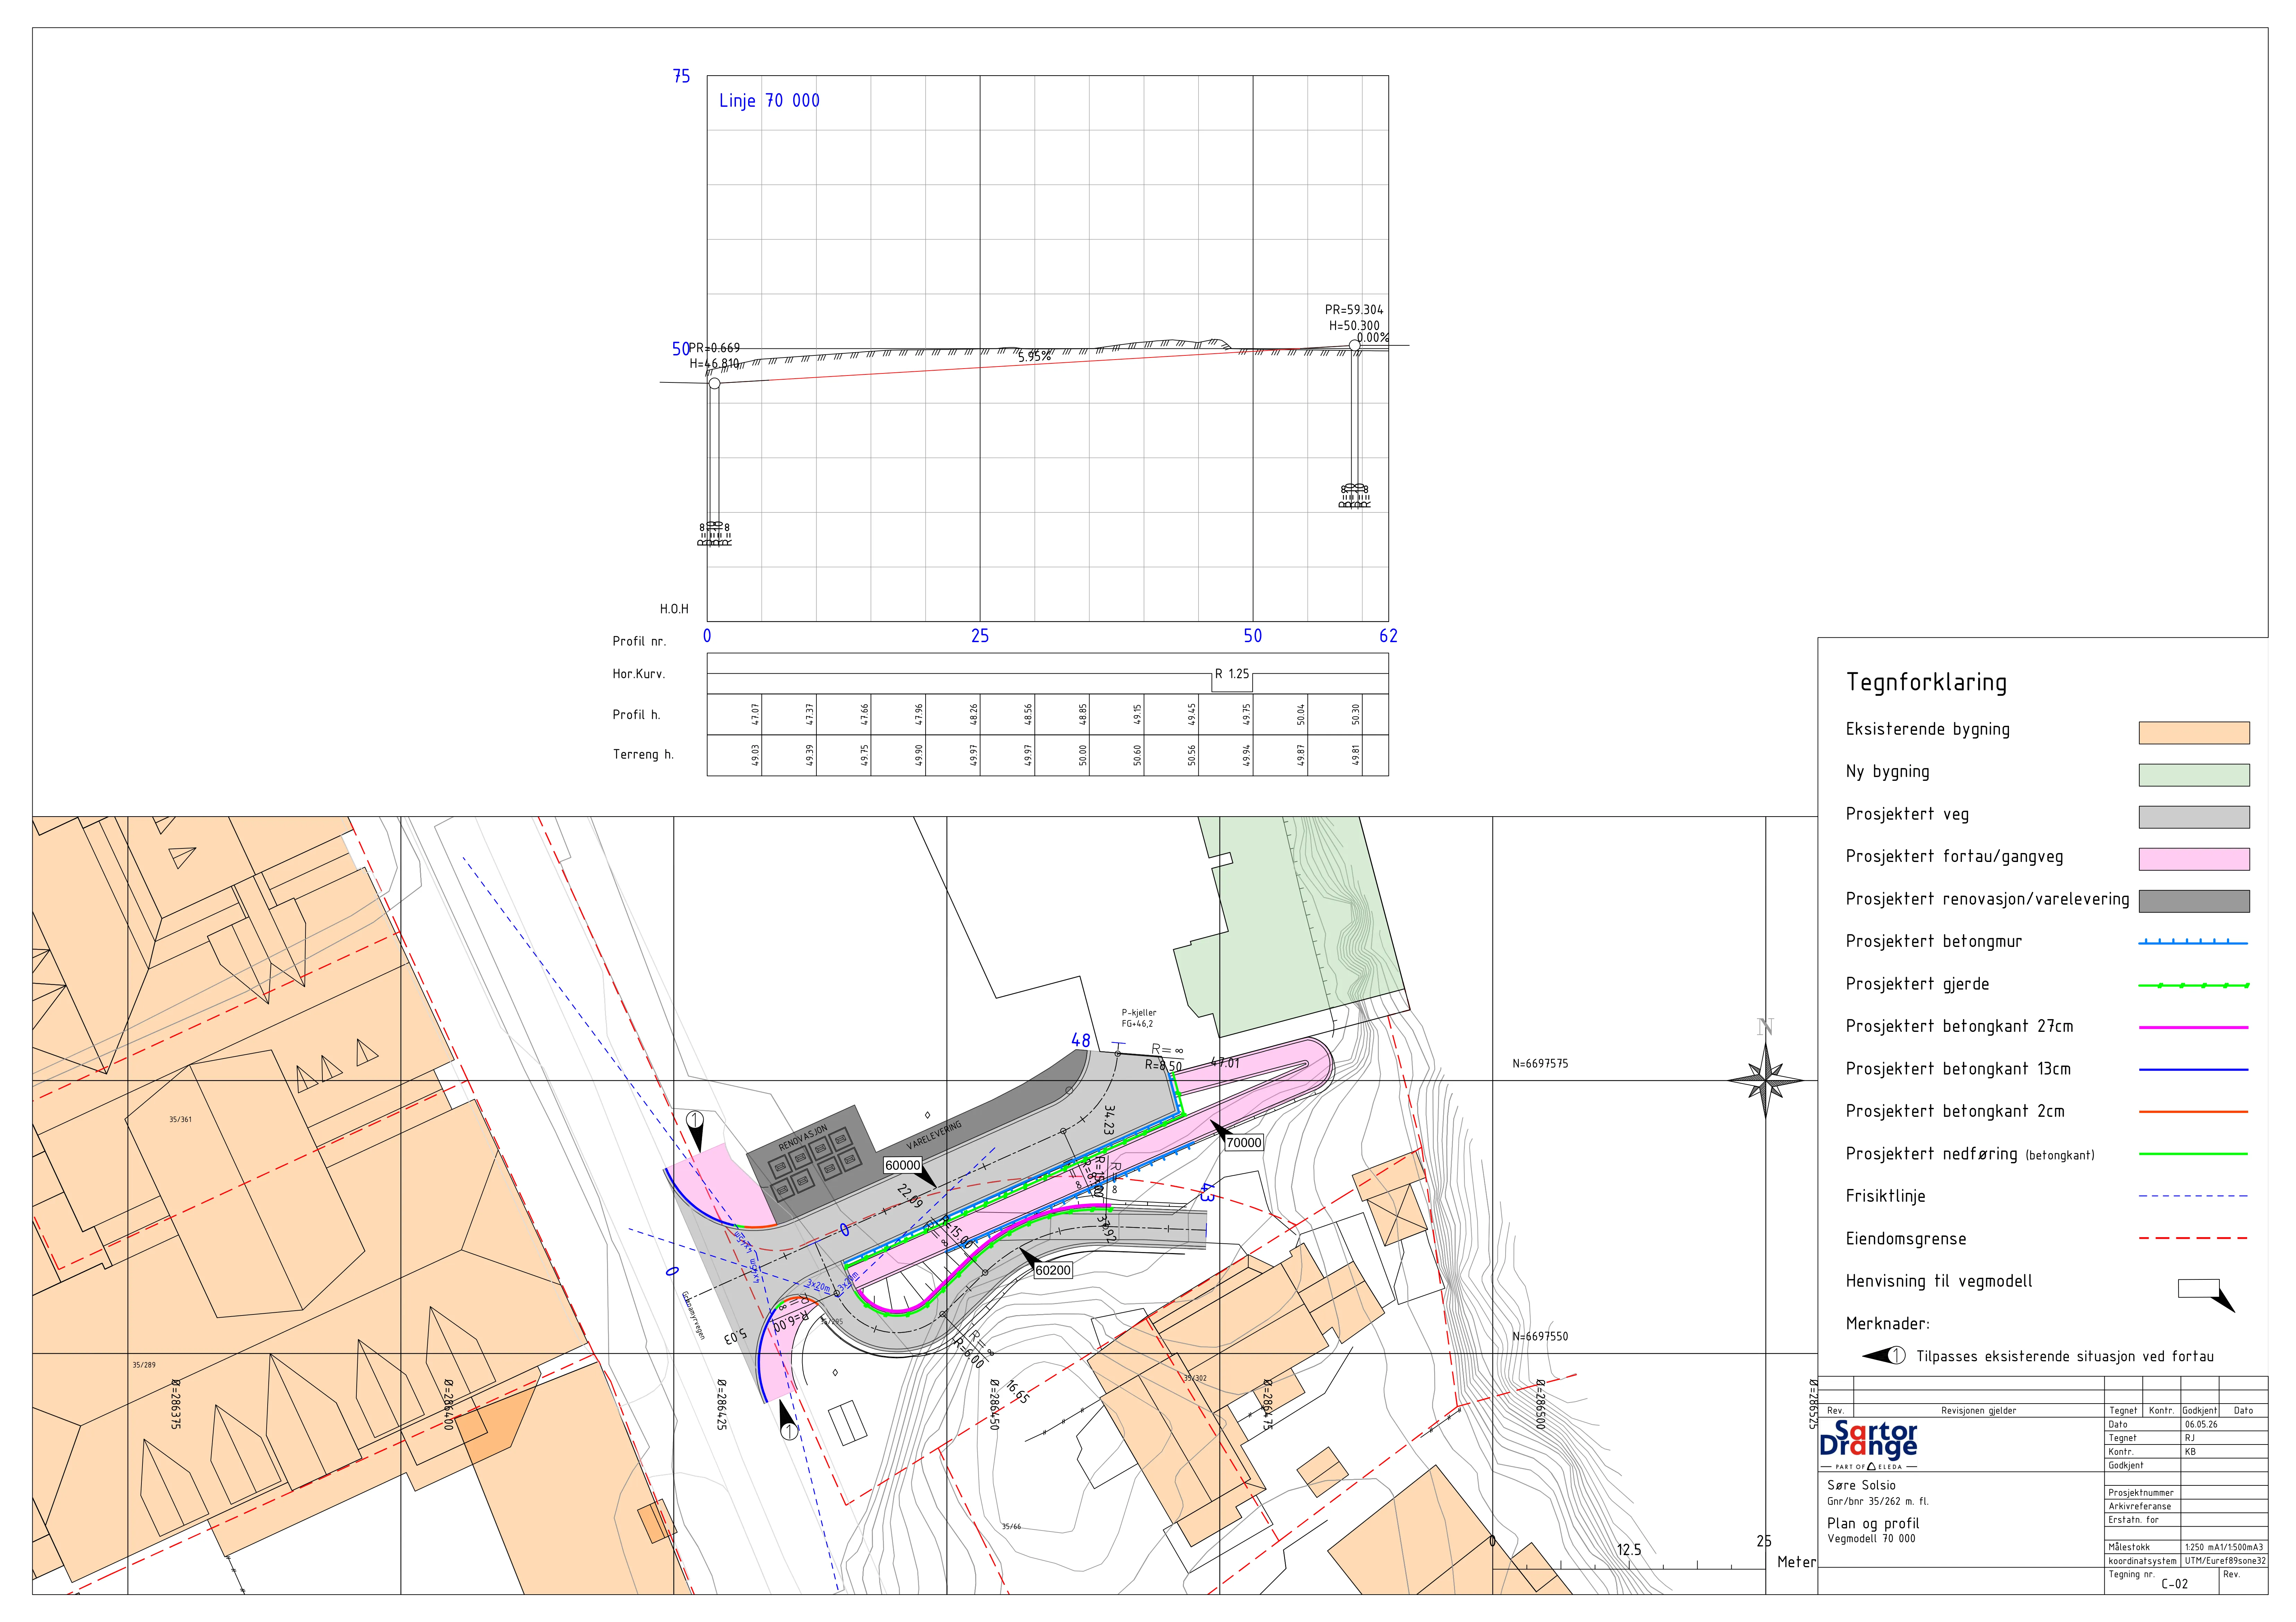Click the Frisiktlinje dashed blue line sample
Viewport: 2296px width, 1622px height.
pyautogui.click(x=2193, y=1196)
